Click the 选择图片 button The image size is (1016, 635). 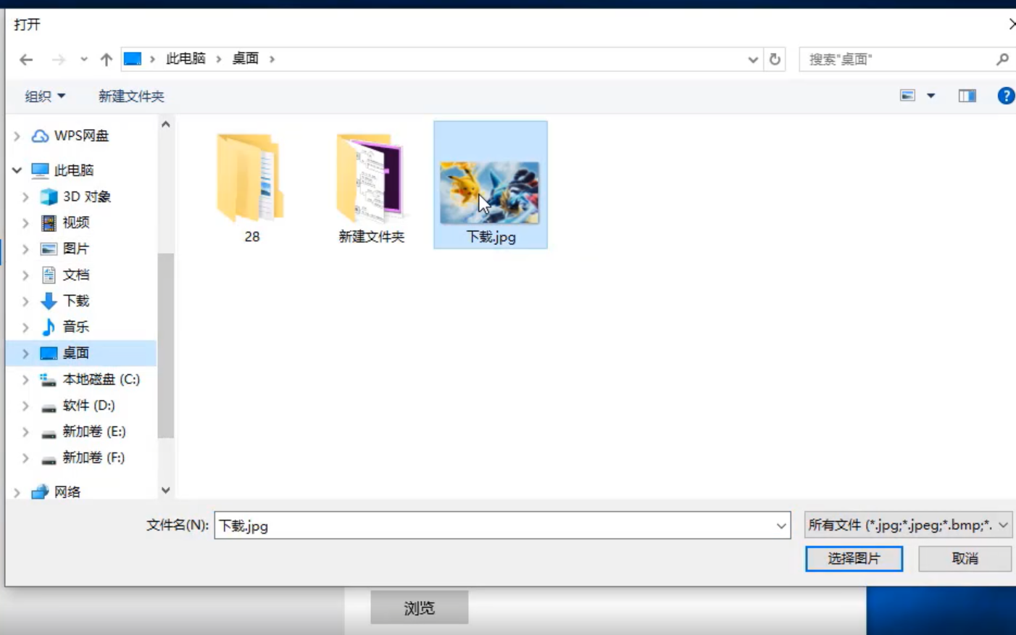(x=854, y=558)
